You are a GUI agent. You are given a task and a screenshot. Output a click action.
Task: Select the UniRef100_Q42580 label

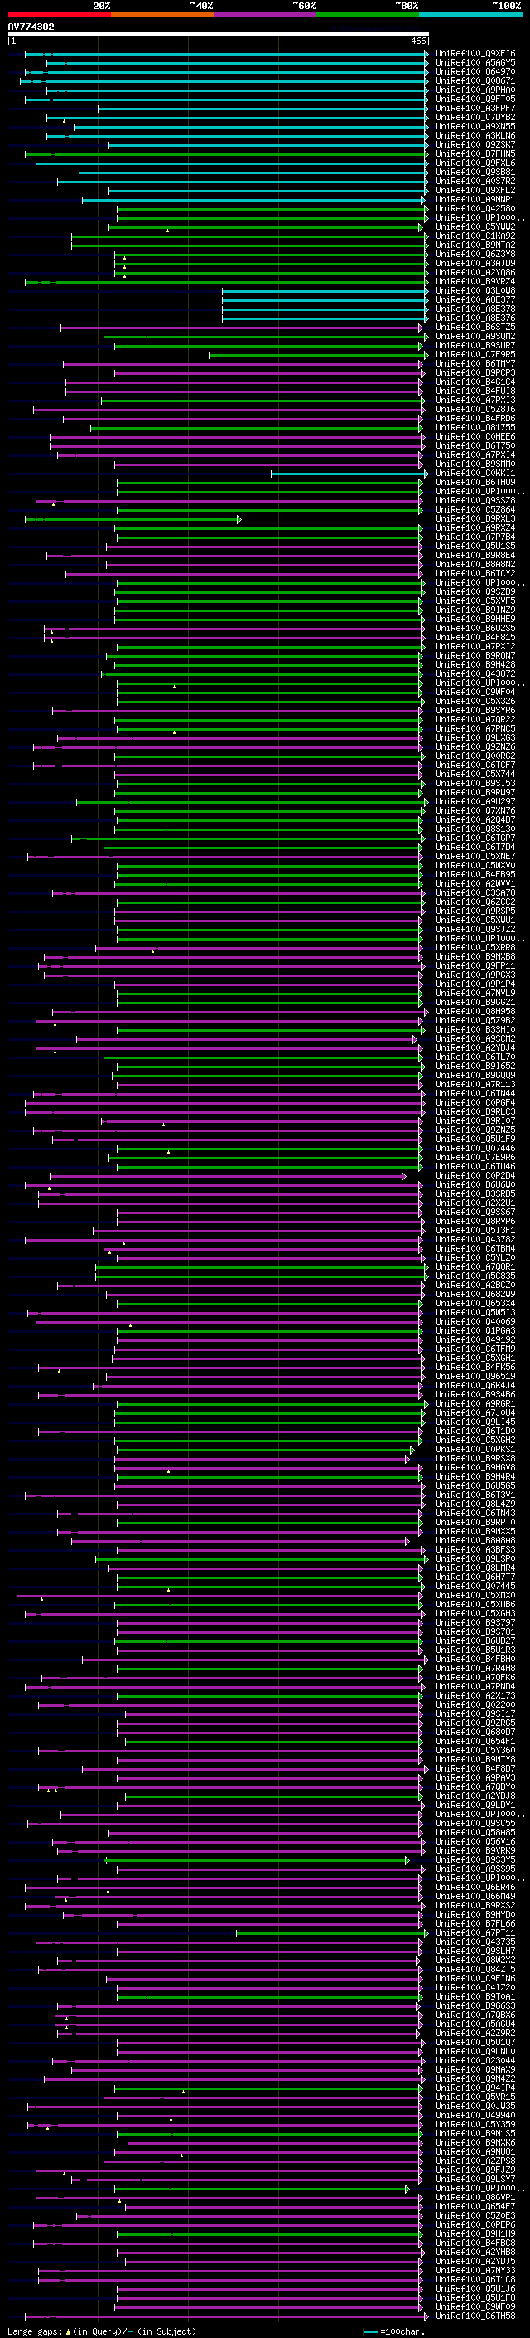(475, 208)
